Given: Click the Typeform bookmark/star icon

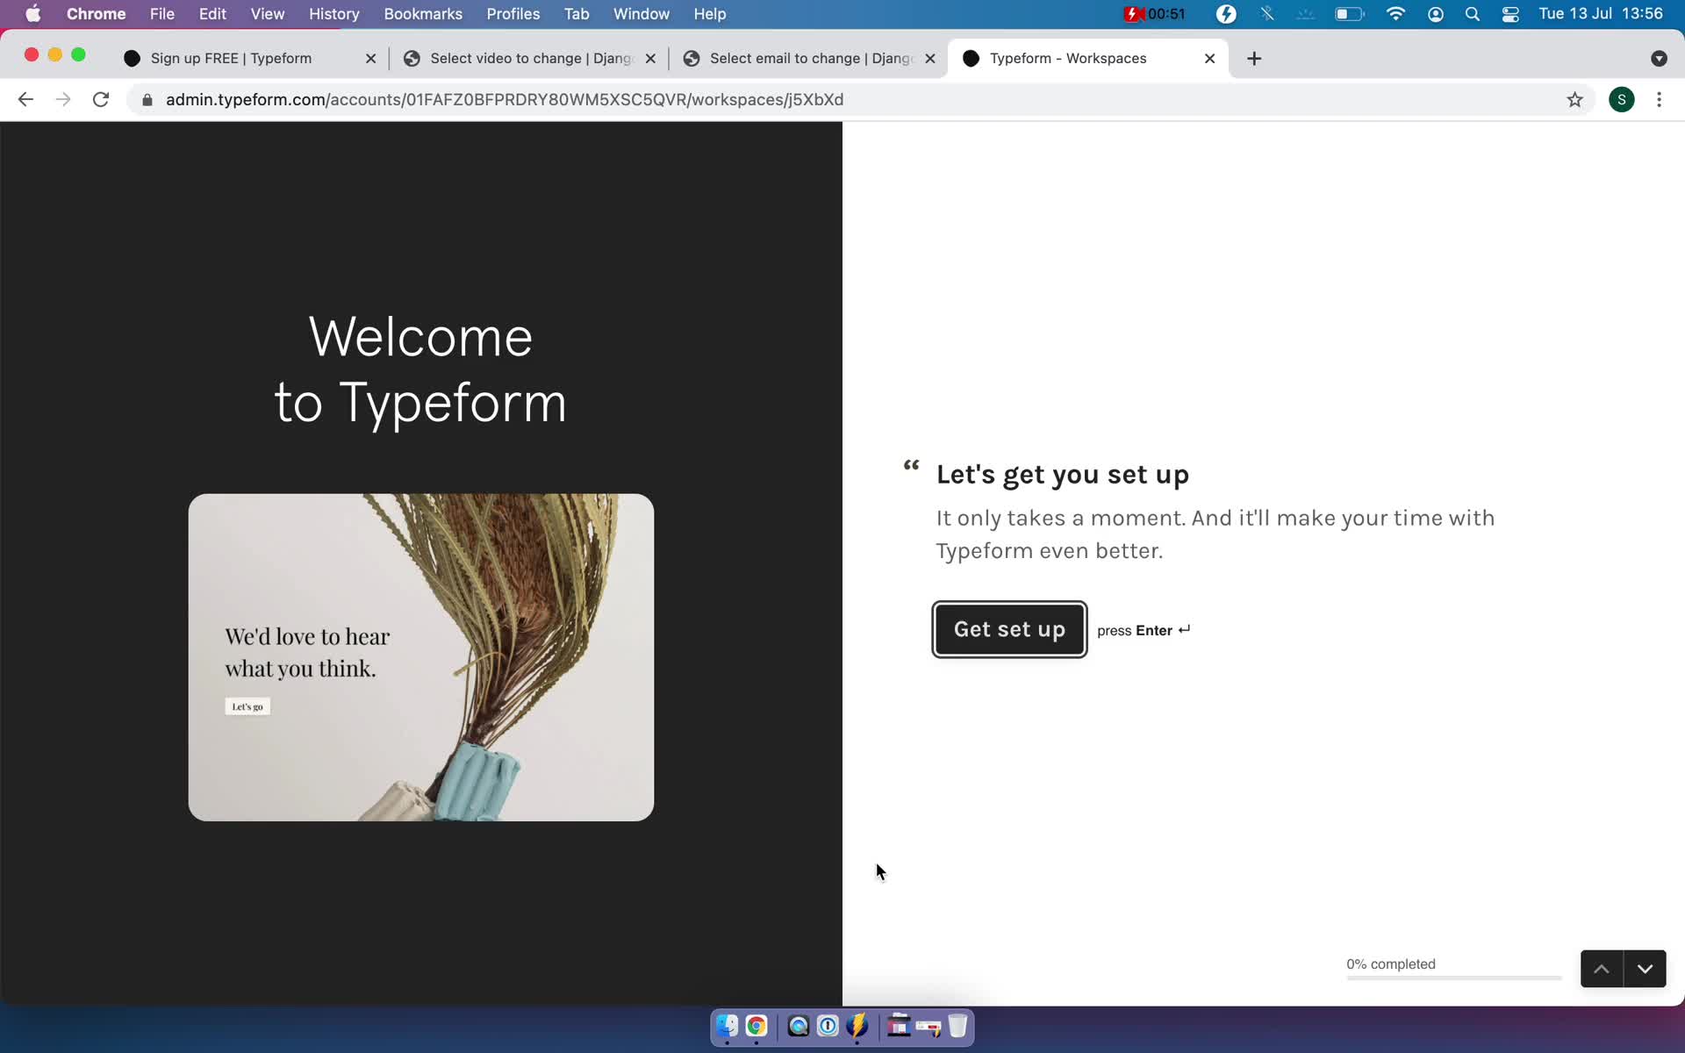Looking at the screenshot, I should coord(1574,99).
